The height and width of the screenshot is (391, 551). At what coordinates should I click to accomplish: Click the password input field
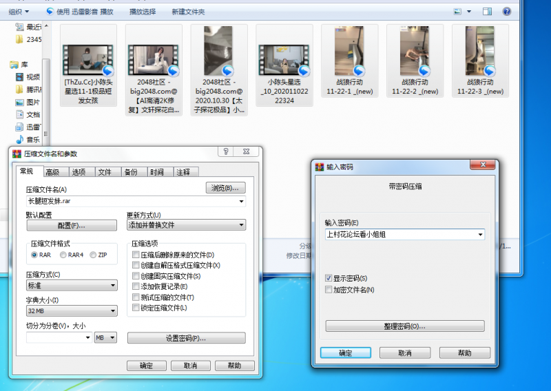[405, 234]
